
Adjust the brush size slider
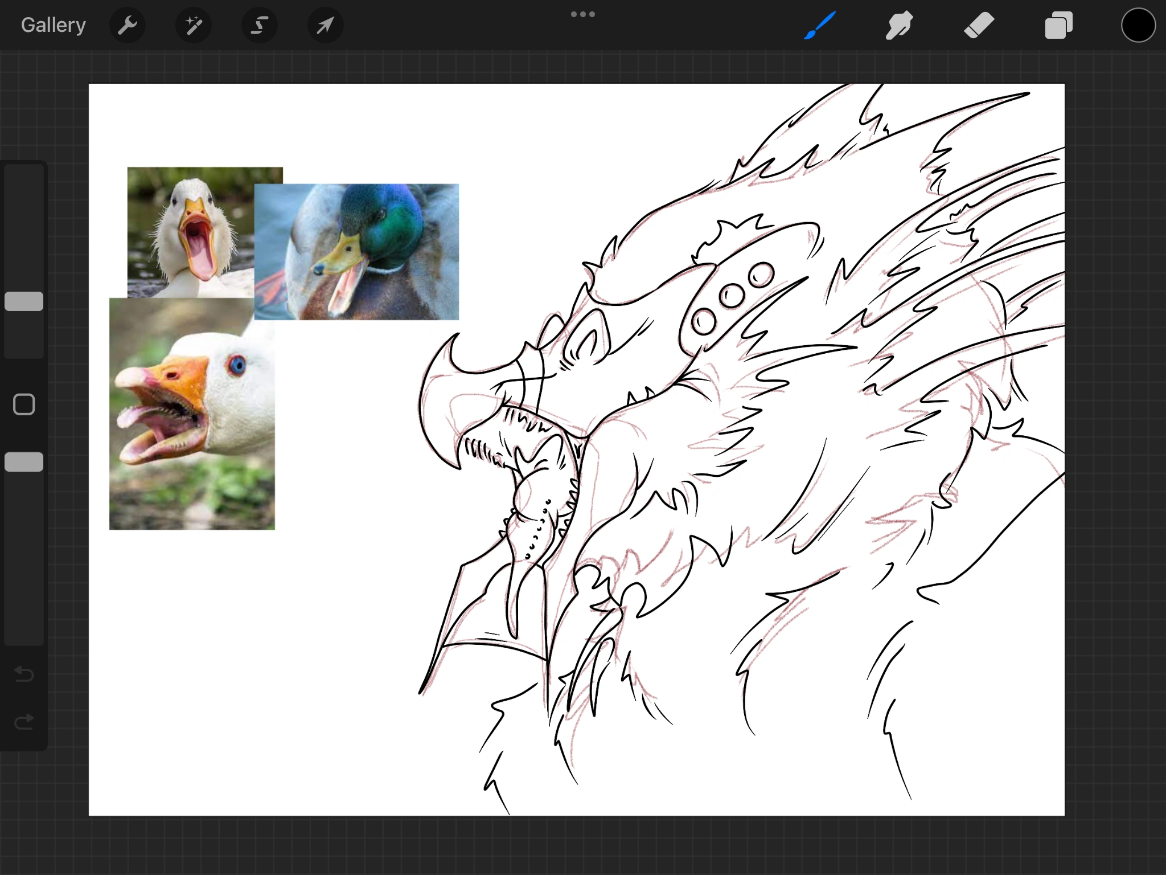24,301
